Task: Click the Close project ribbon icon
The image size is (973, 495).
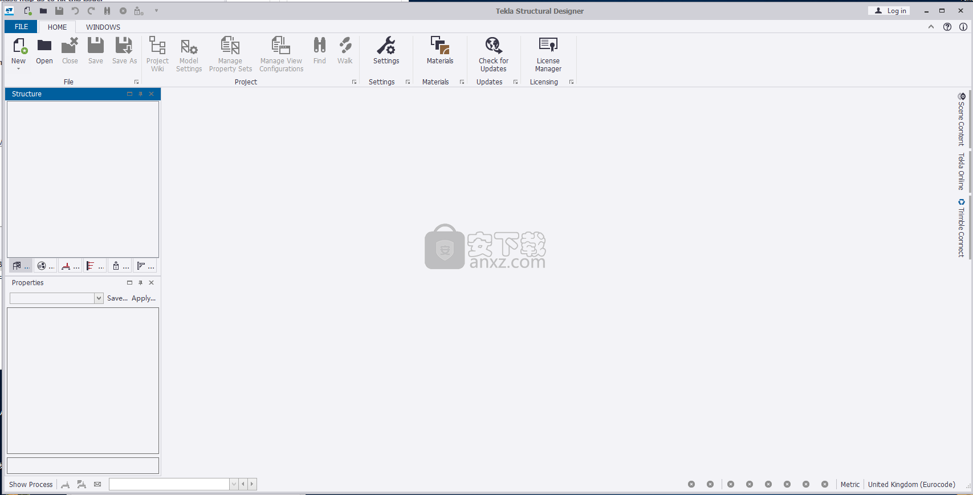Action: [x=70, y=46]
